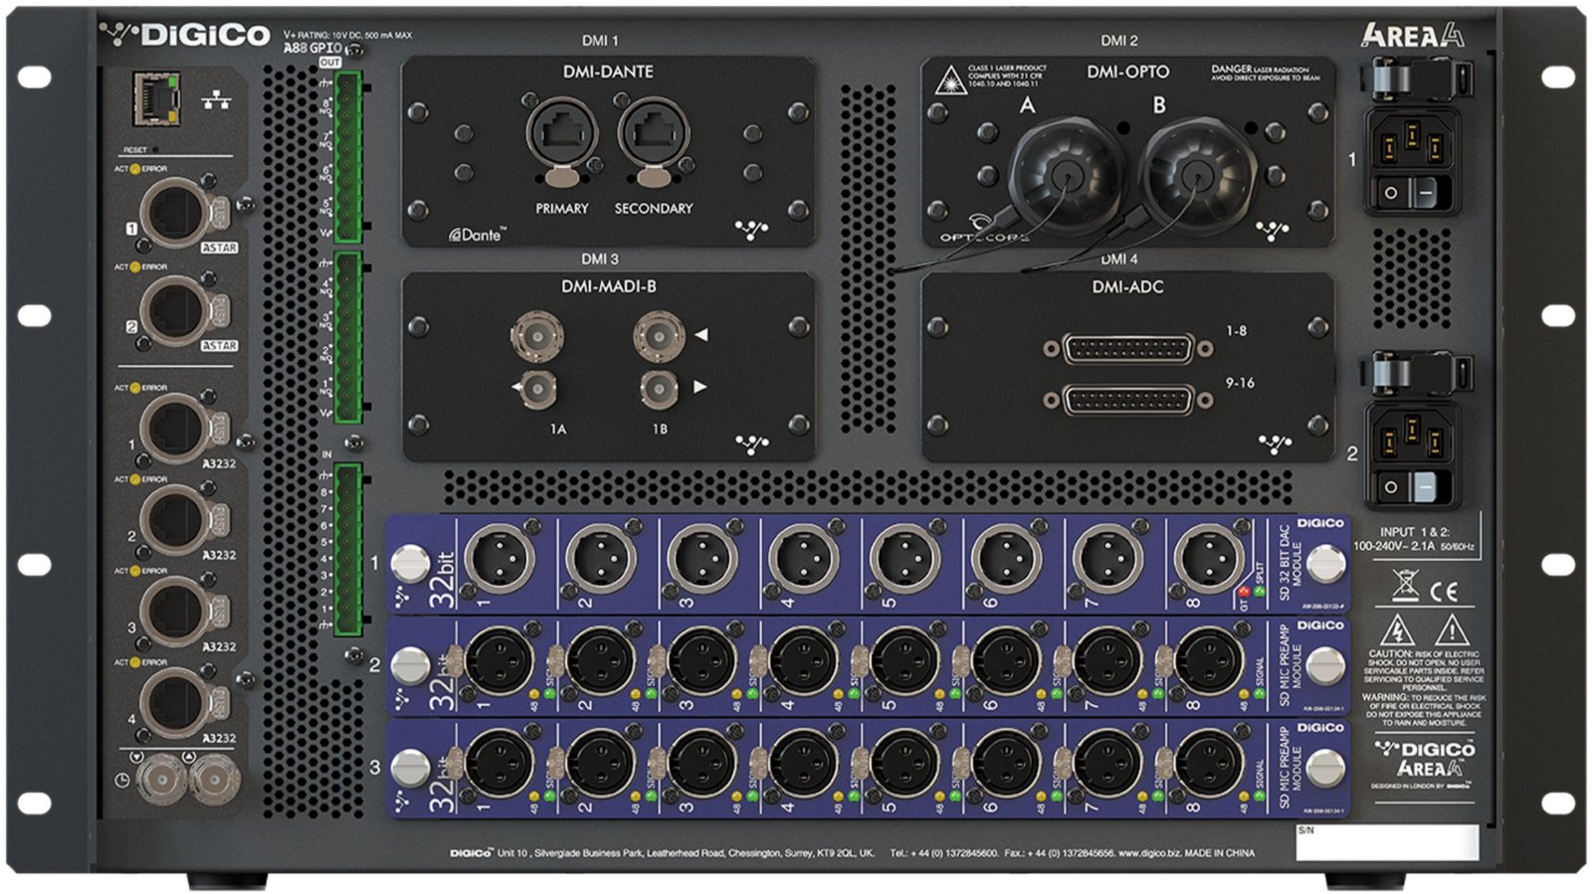Screen dimensions: 1592x894
Task: Select the GPIO IN green terminal block
Action: (347, 549)
